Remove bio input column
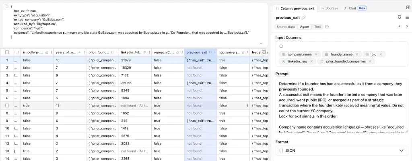The image size is (412, 161). pyautogui.click(x=381, y=54)
